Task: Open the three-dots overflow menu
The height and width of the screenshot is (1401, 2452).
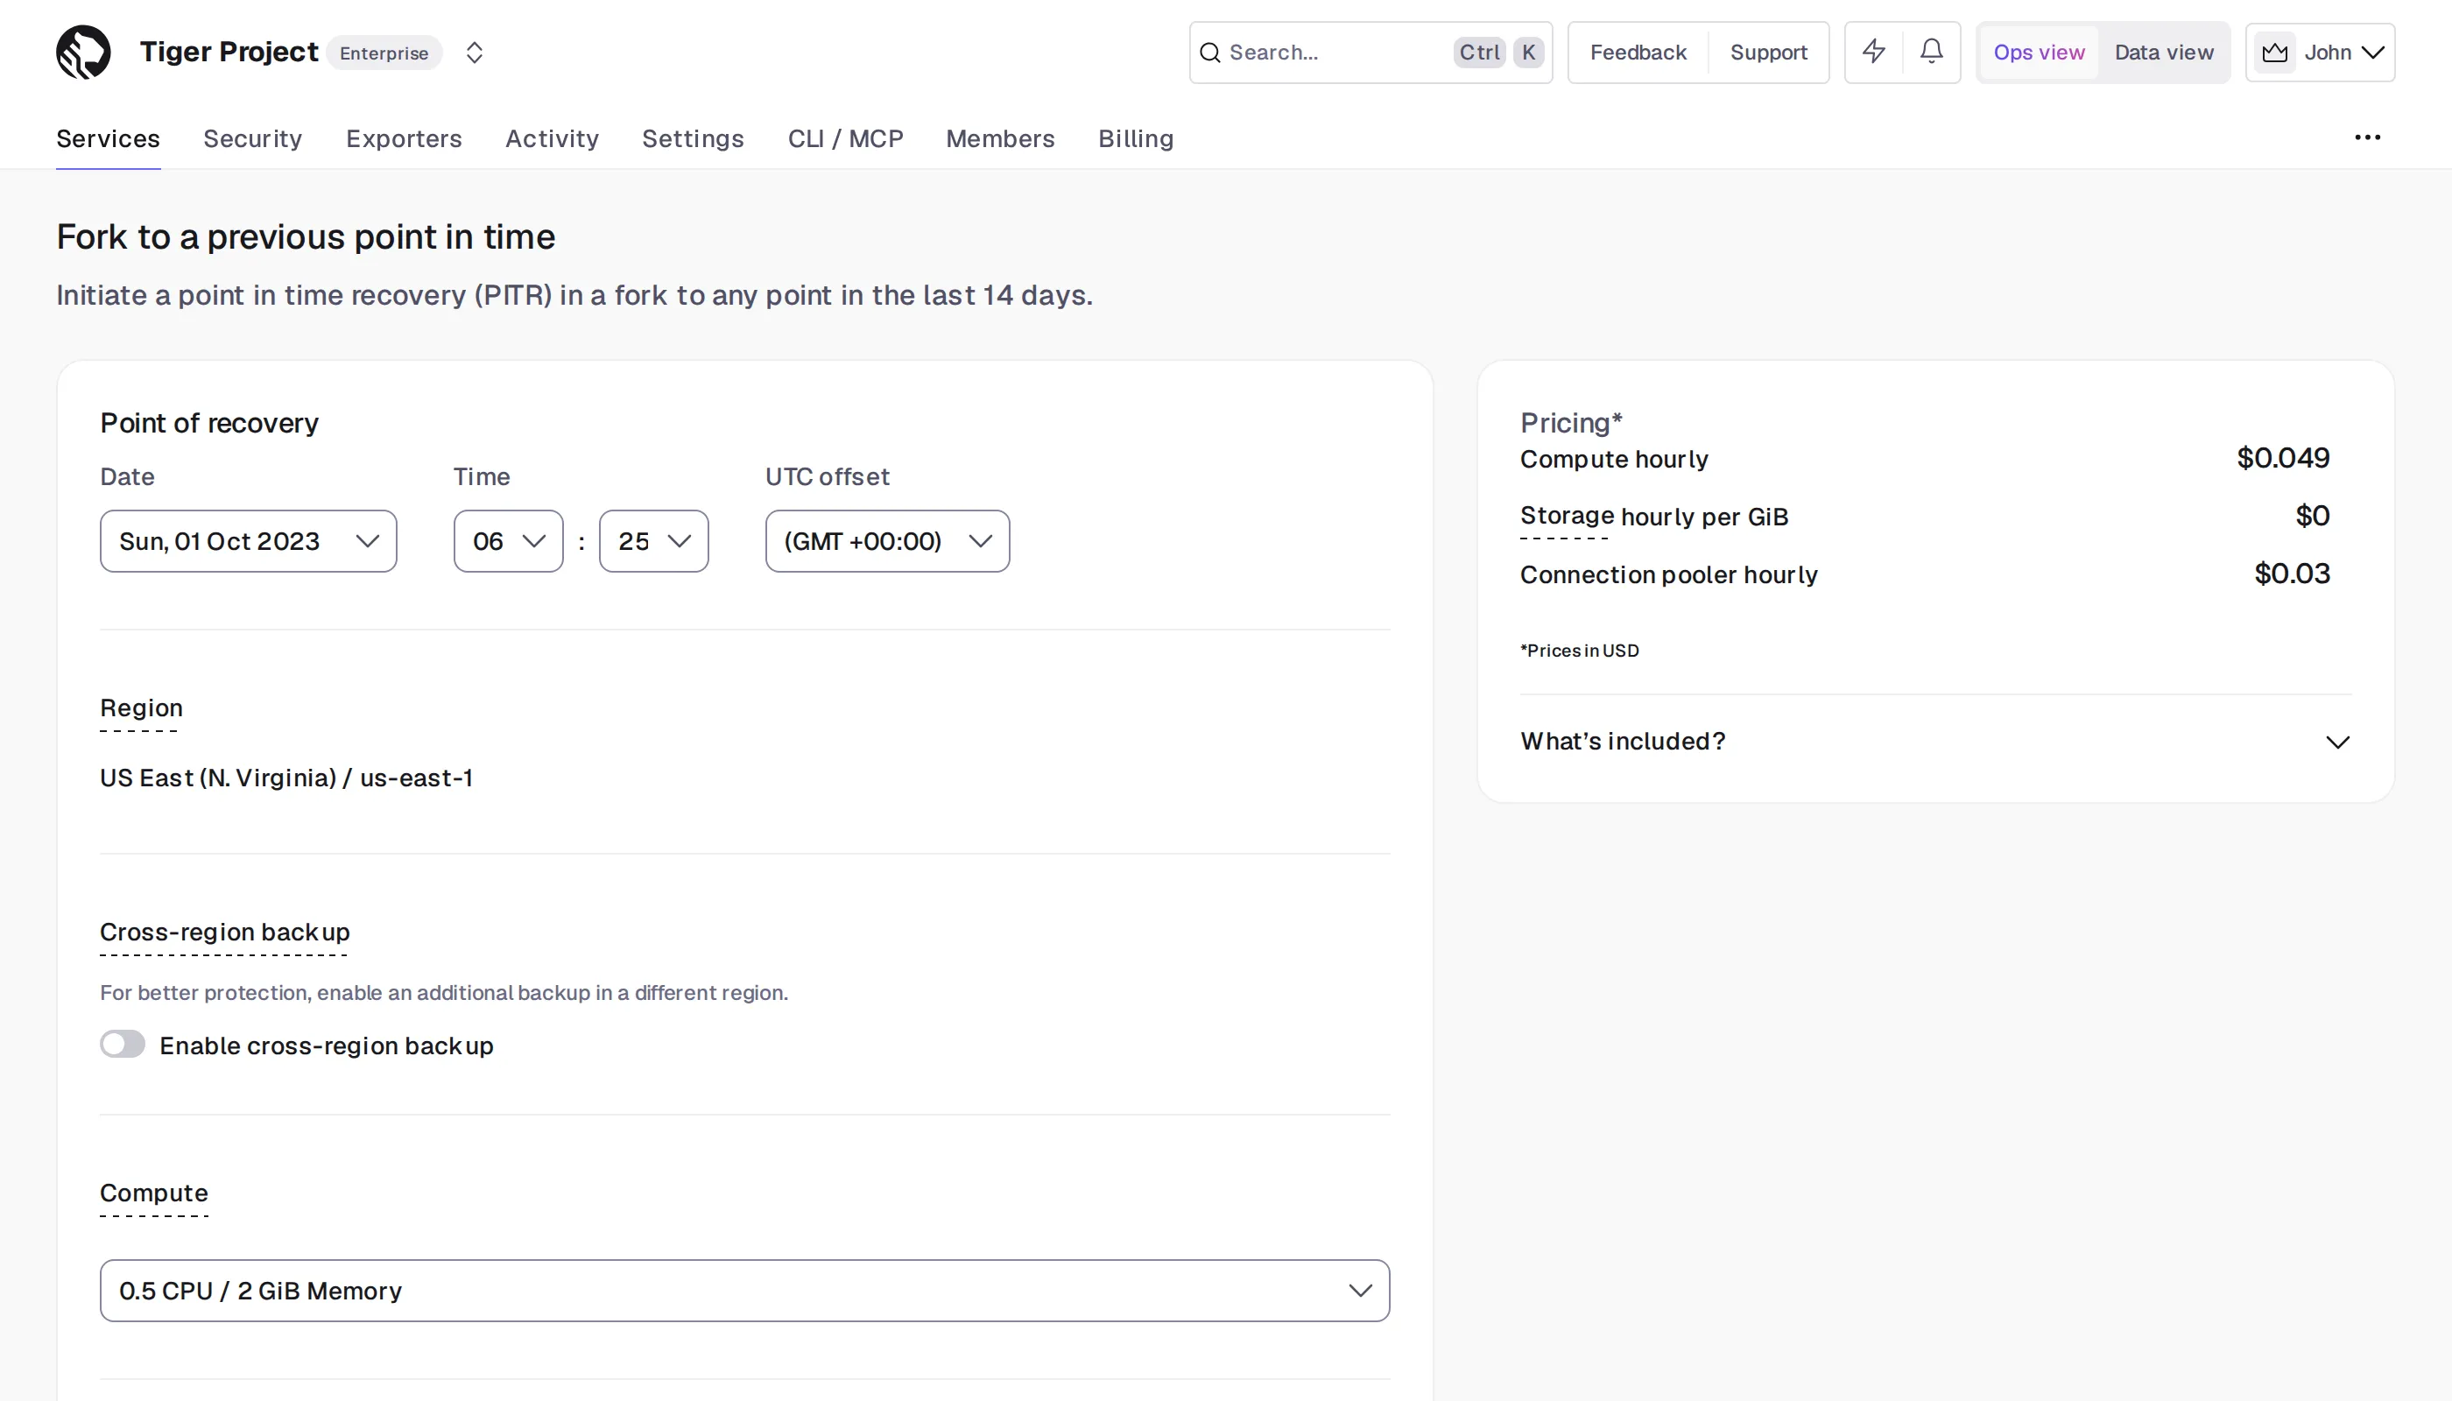Action: [2367, 137]
